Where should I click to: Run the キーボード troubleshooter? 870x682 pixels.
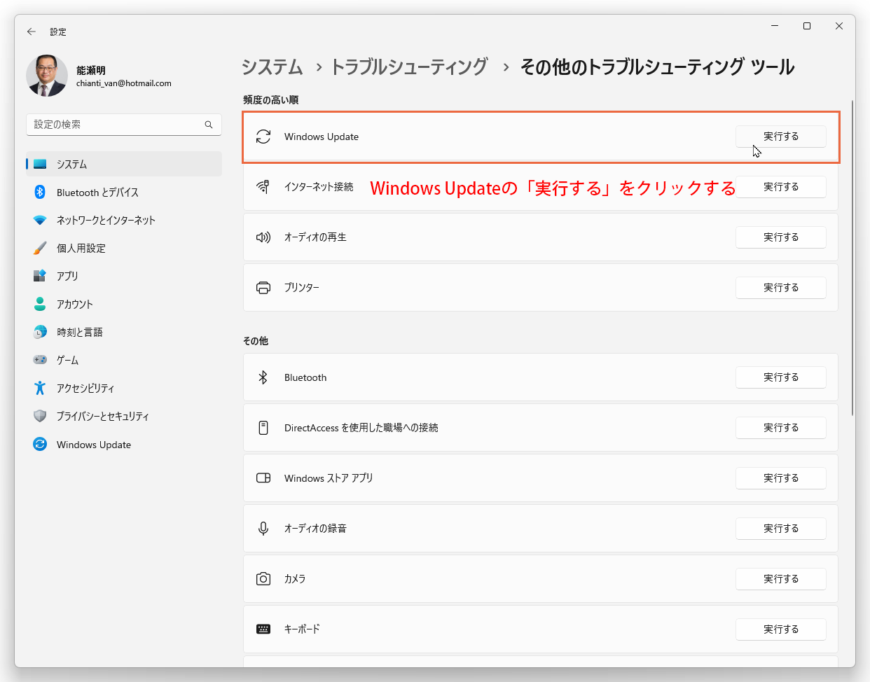781,629
